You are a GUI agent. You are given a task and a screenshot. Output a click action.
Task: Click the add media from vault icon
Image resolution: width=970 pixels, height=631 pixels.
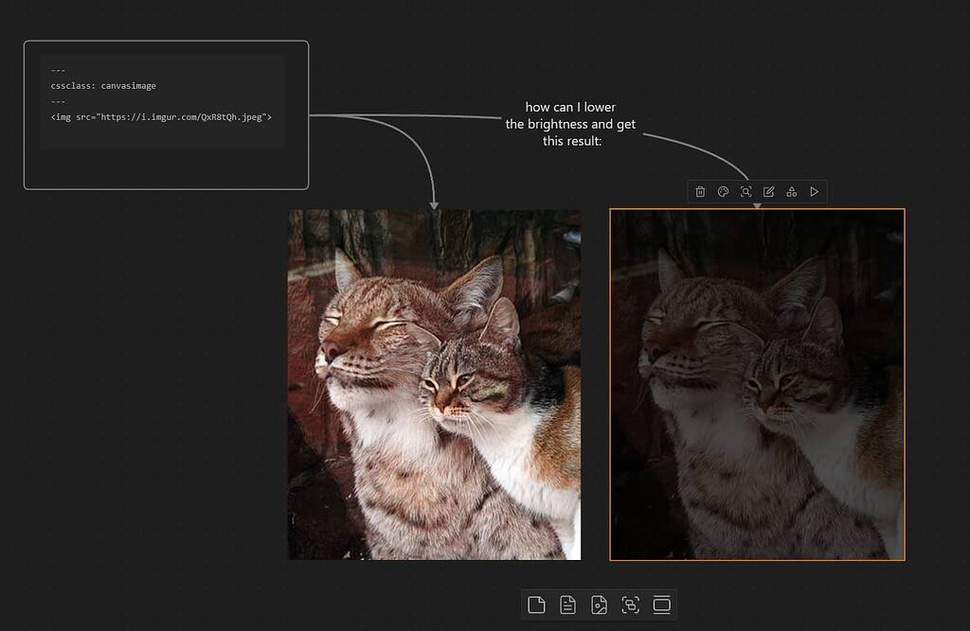597,604
